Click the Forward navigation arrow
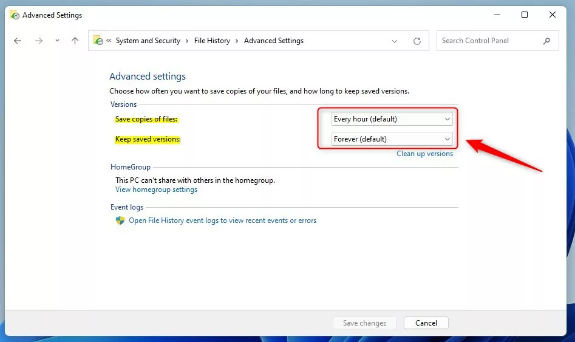This screenshot has width=575, height=342. 38,41
